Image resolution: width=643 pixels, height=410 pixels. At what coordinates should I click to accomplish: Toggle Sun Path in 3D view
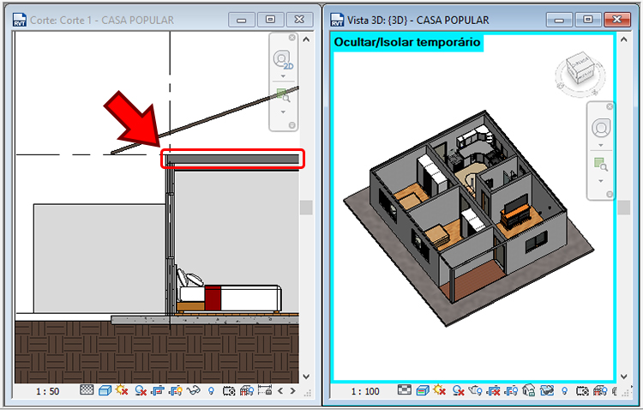pyautogui.click(x=439, y=389)
